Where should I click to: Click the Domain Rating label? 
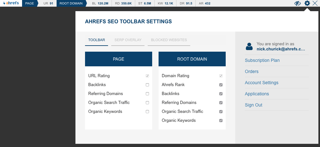175,76
